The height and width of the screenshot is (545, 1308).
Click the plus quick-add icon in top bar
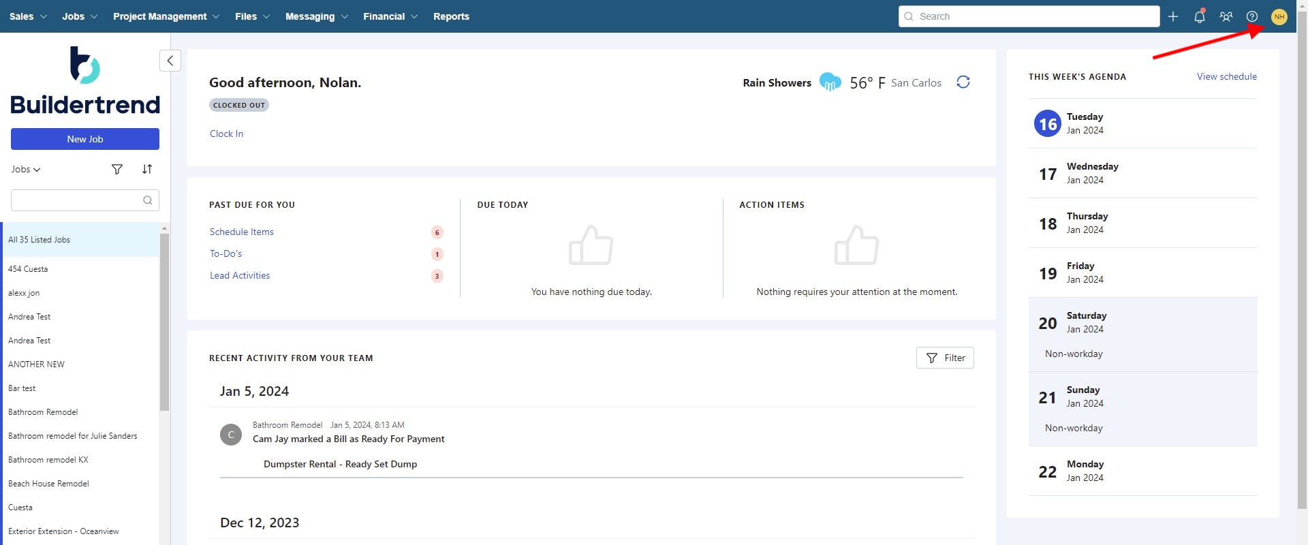click(1172, 16)
